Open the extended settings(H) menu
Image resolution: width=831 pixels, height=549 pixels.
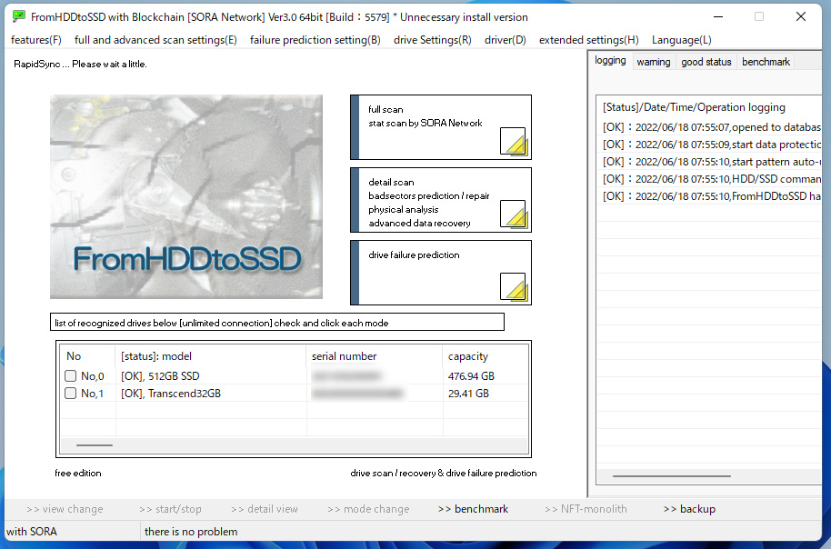[x=589, y=40]
